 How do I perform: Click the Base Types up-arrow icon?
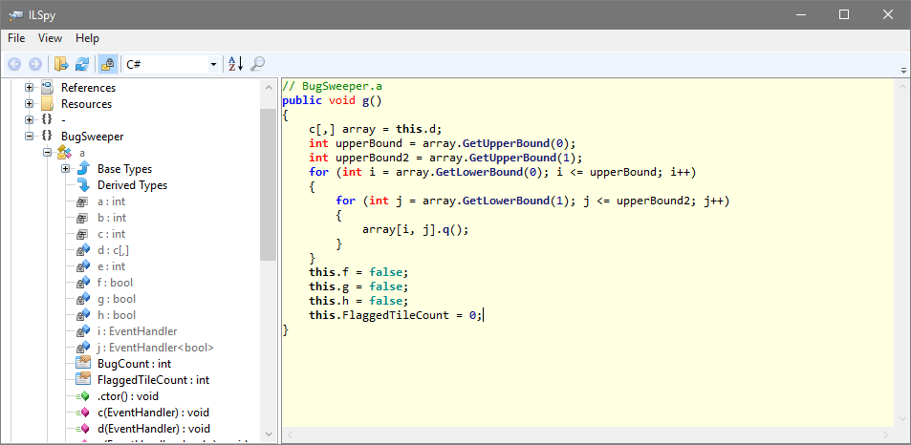click(83, 169)
